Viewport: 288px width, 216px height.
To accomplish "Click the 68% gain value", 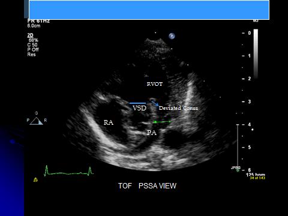I will point(33,40).
